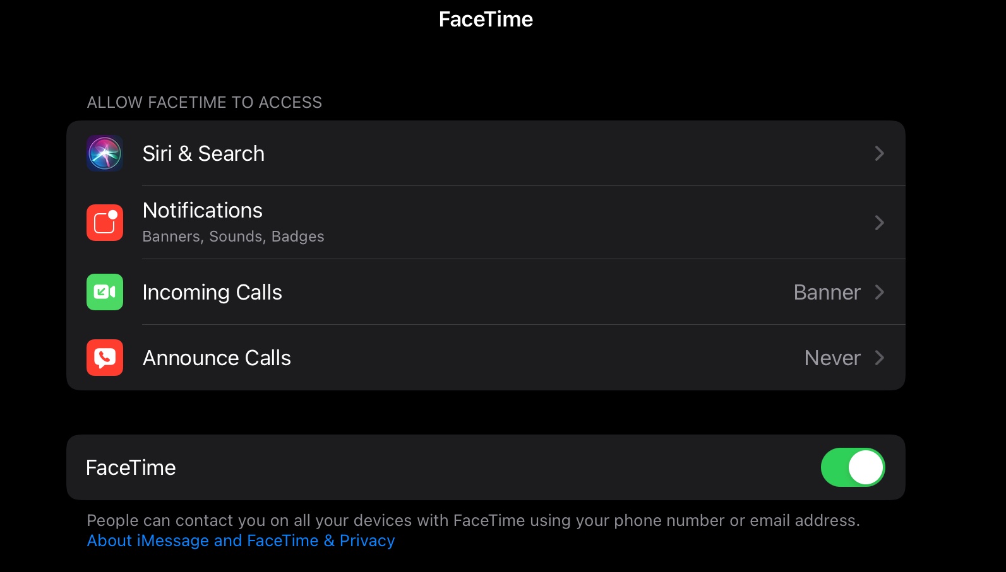The width and height of the screenshot is (1006, 572).
Task: Tap the red Notifications badge icon
Action: pos(105,223)
